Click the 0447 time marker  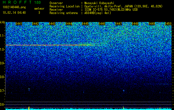[x=118, y=24]
